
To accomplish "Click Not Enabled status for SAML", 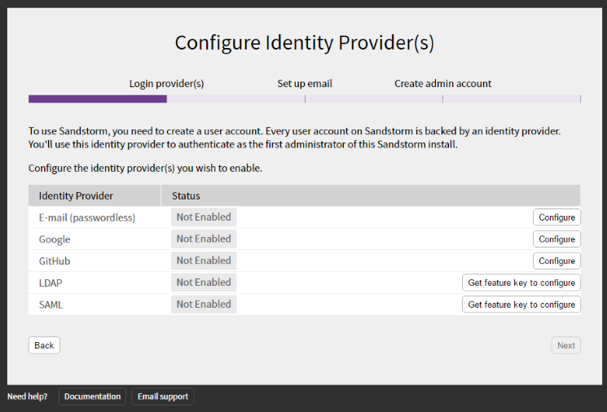I will (x=204, y=304).
